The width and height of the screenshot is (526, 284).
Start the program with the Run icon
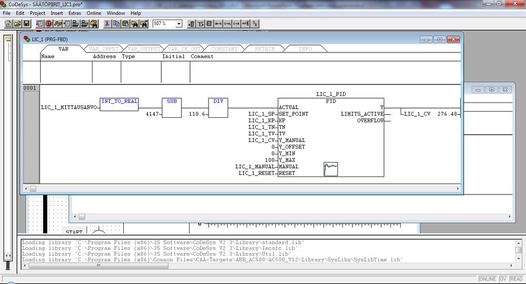40,24
